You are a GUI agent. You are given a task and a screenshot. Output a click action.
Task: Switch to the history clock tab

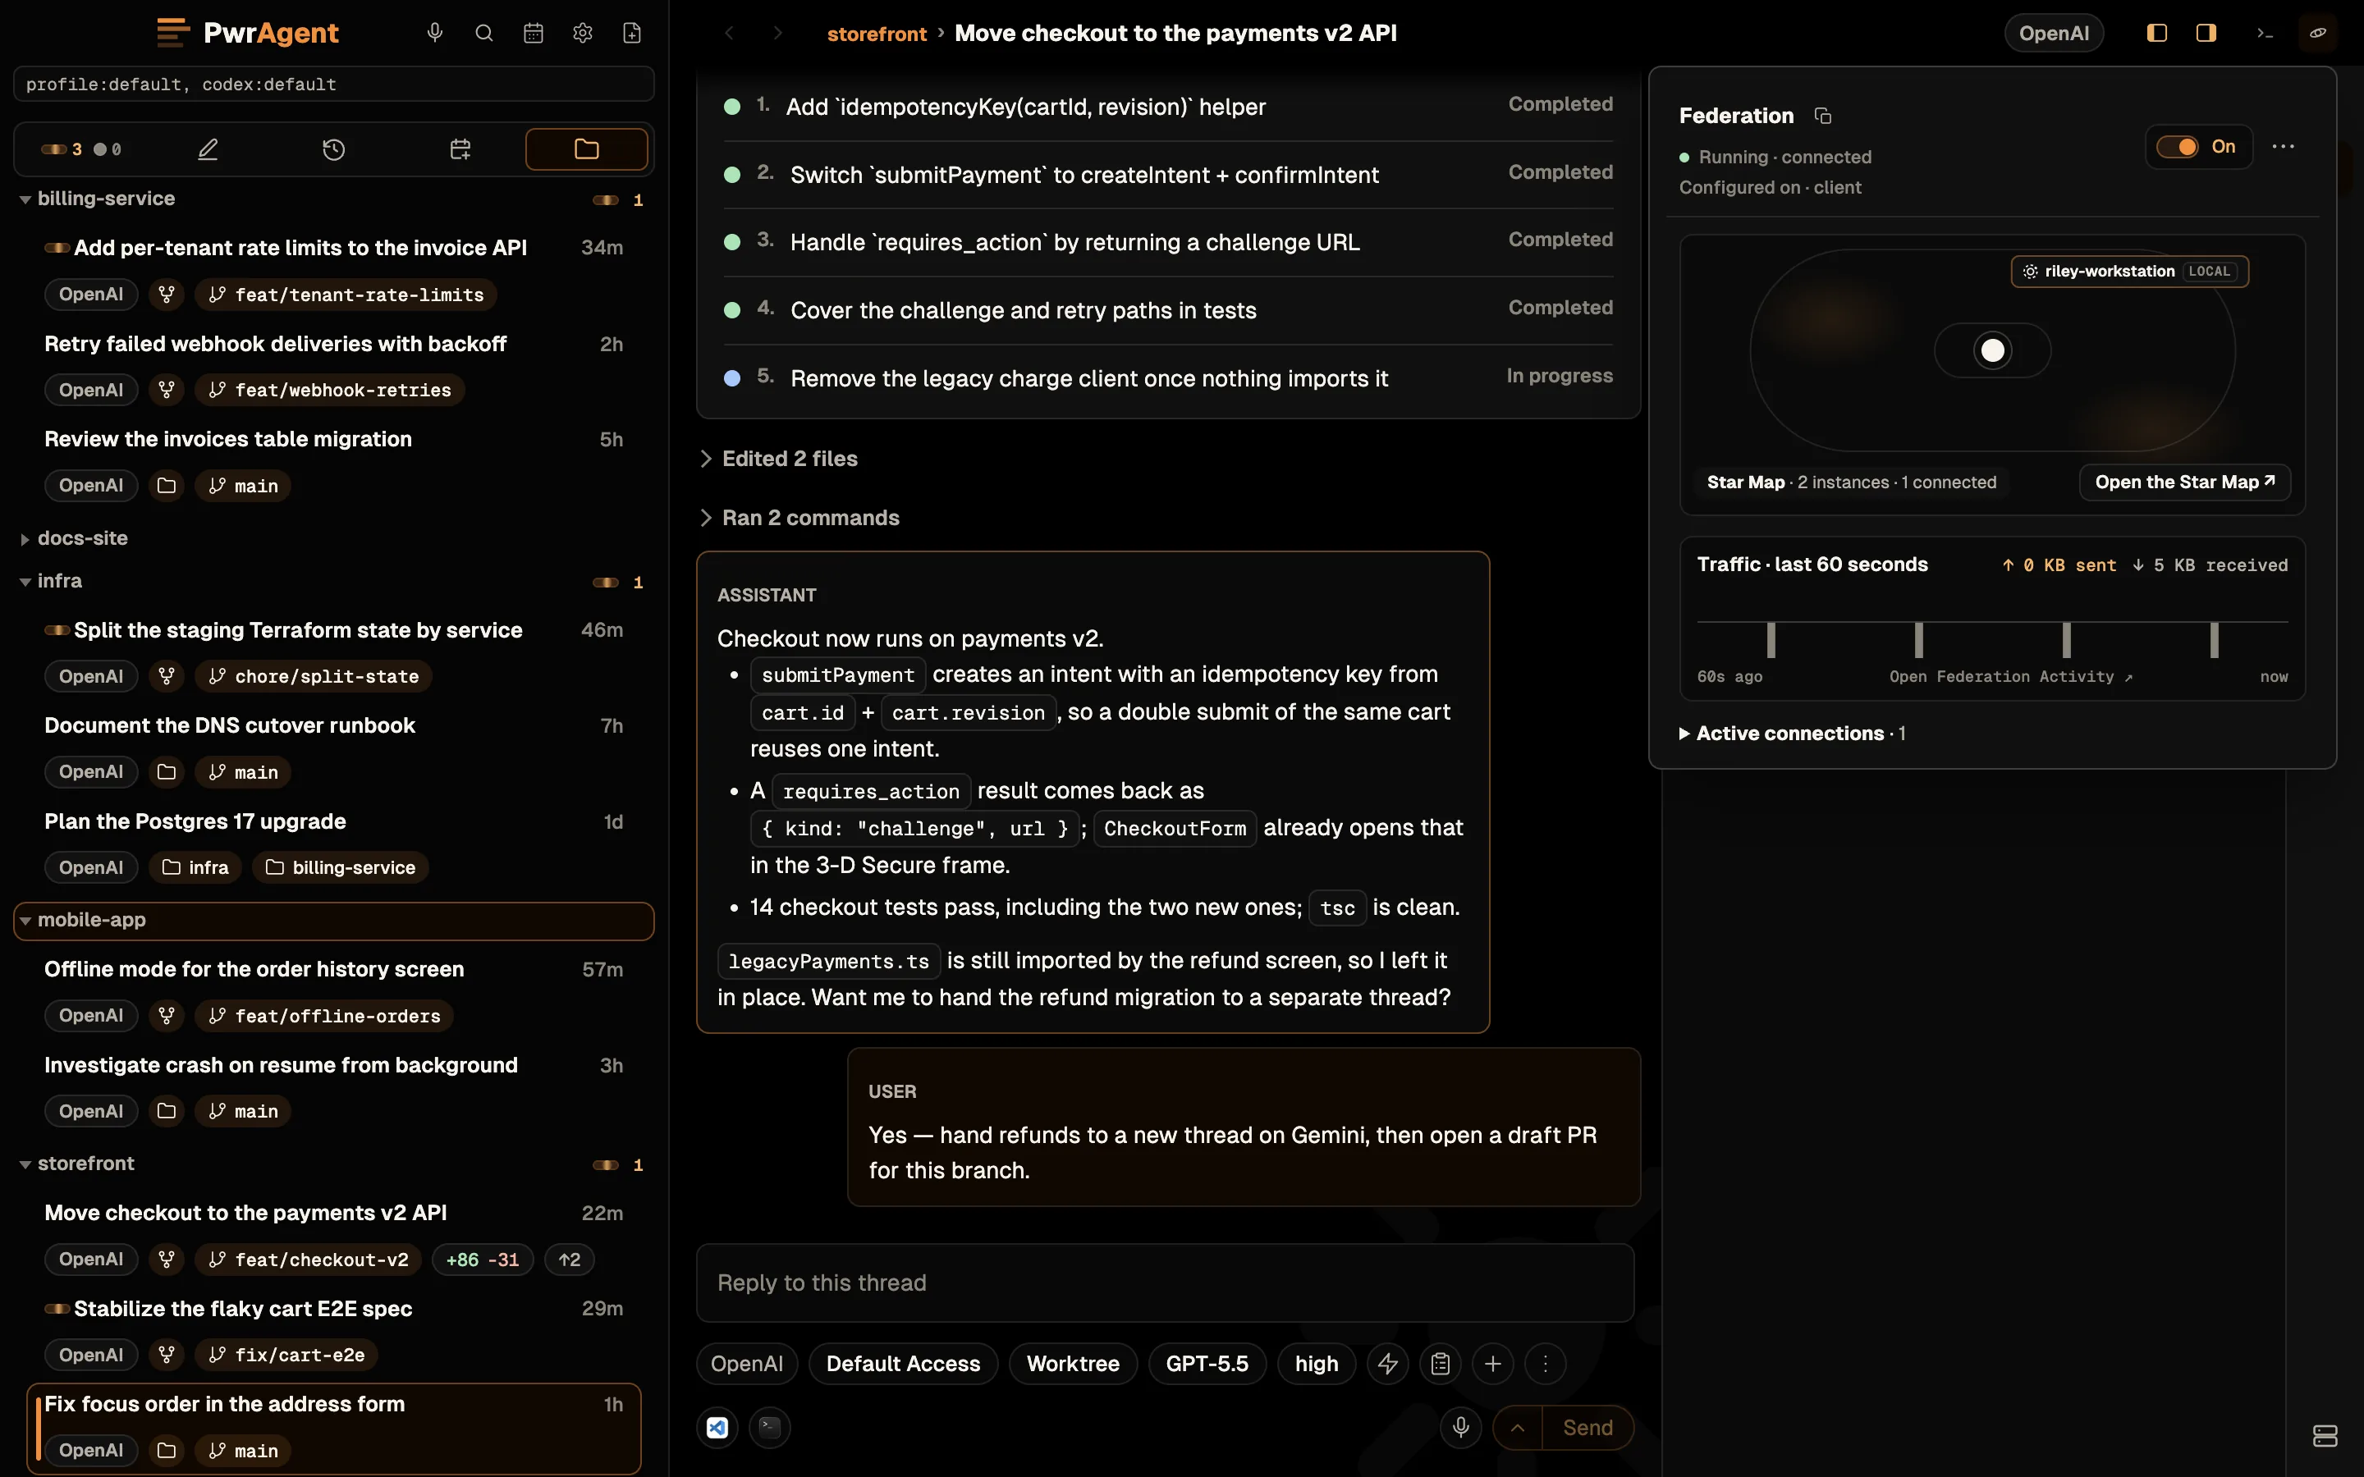pyautogui.click(x=334, y=149)
